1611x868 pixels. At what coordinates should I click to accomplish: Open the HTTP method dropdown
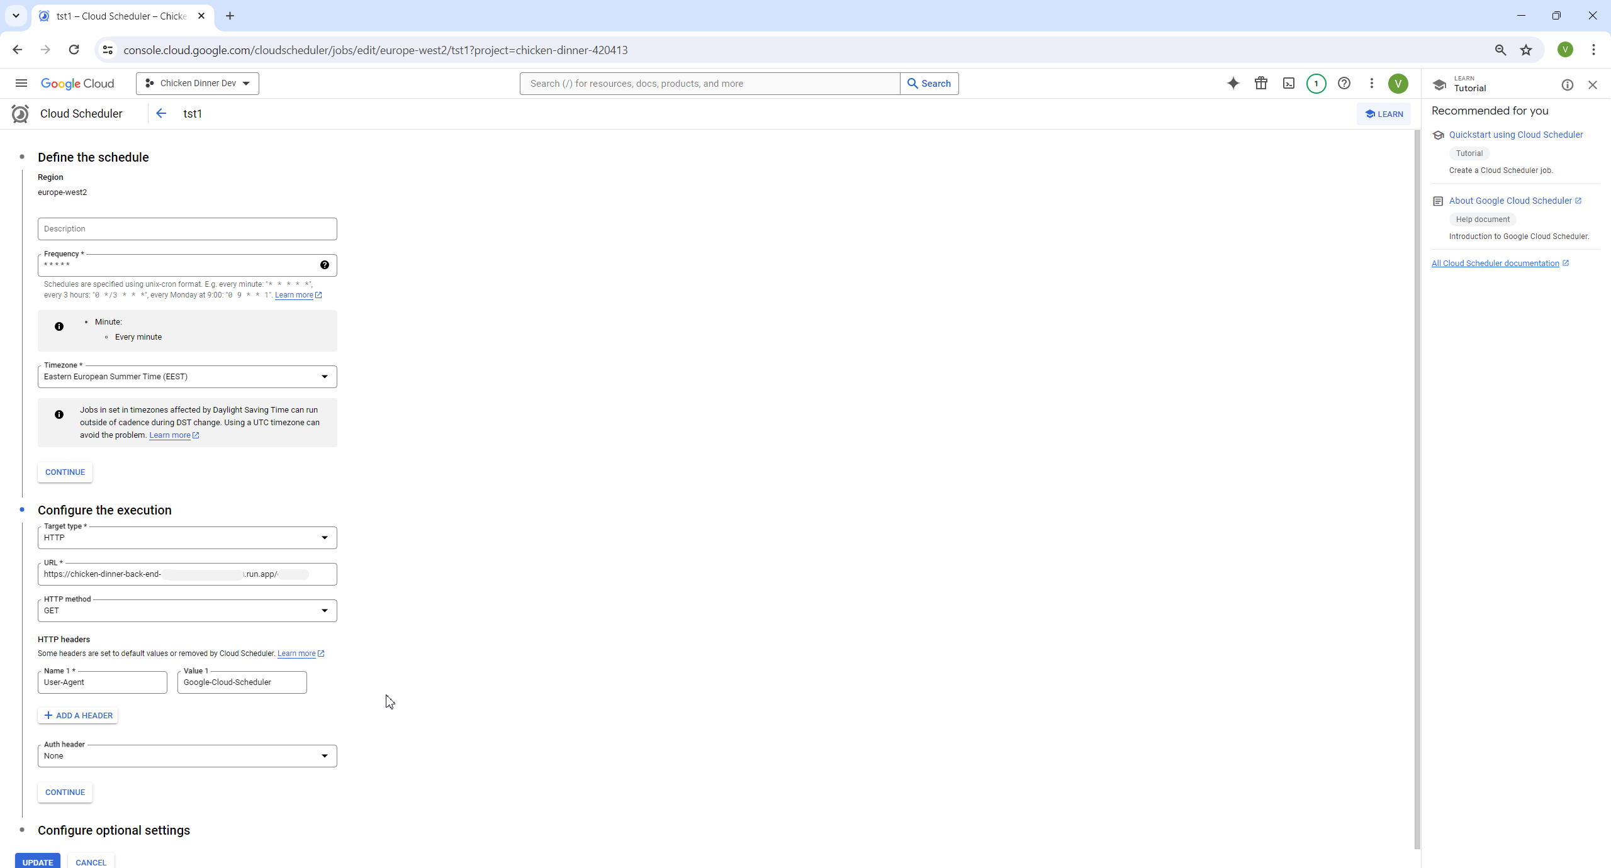coord(187,611)
